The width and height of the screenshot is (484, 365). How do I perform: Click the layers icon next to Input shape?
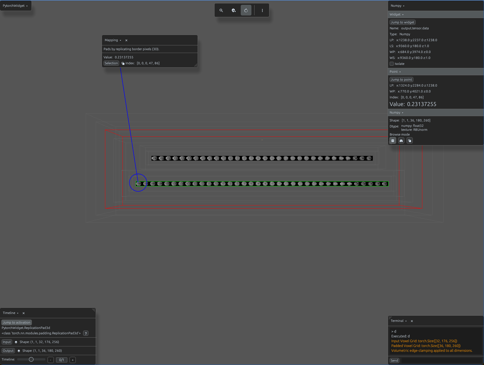point(16,342)
